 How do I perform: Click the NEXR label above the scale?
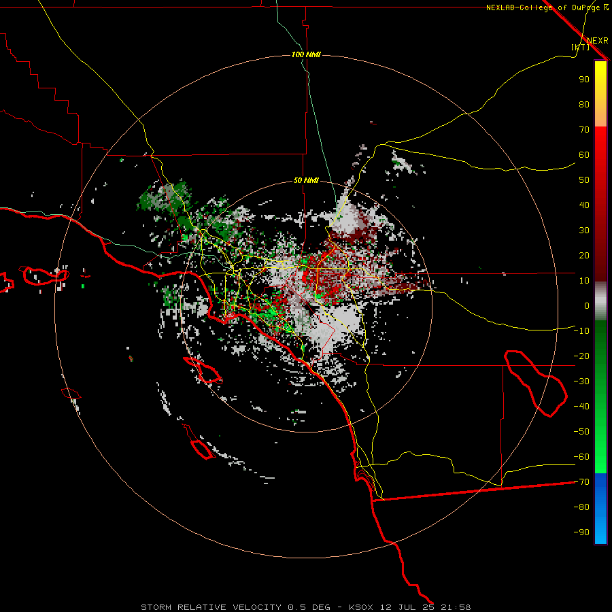point(598,41)
